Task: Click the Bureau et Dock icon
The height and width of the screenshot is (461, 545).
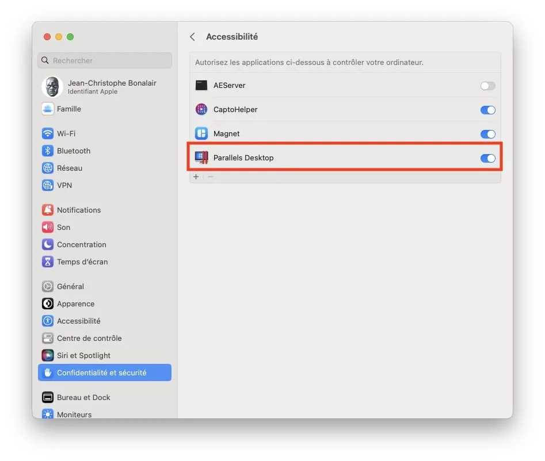Action: (x=48, y=397)
